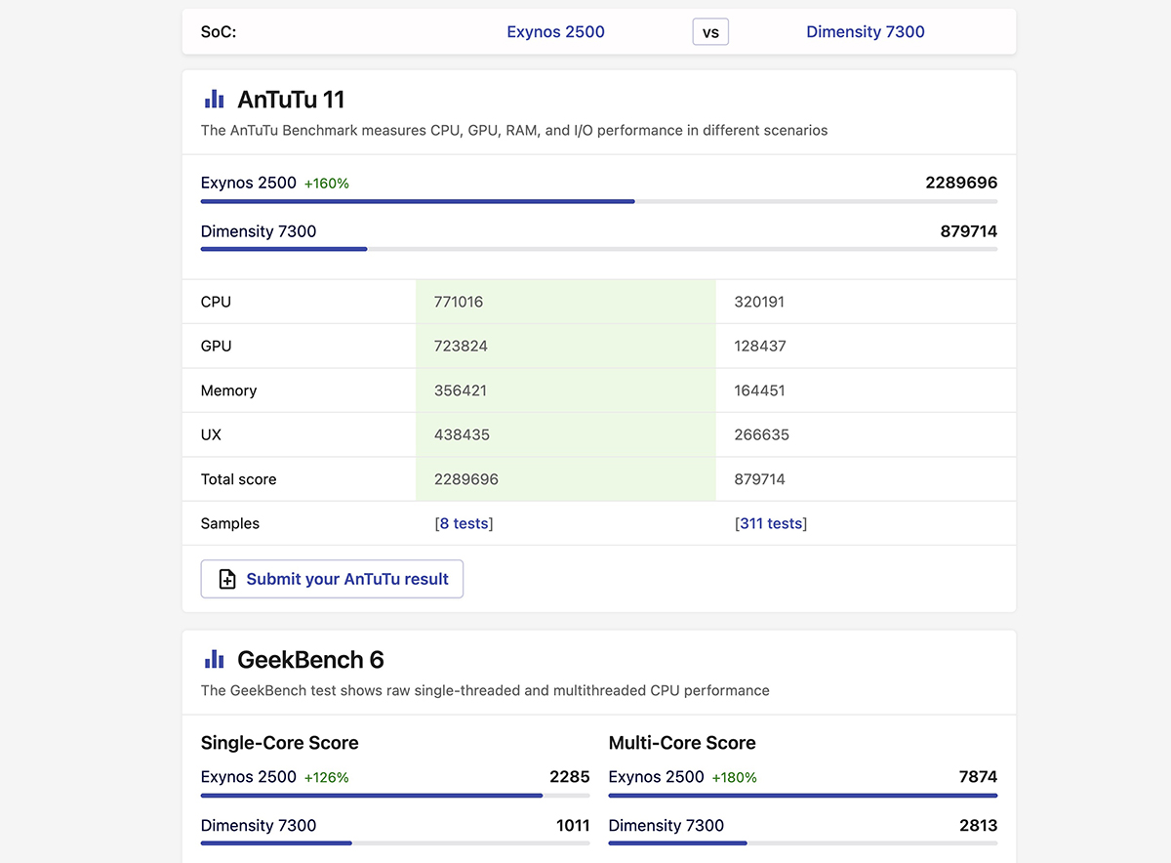Click single-core value 1011
This screenshot has height=863, width=1171.
[573, 826]
